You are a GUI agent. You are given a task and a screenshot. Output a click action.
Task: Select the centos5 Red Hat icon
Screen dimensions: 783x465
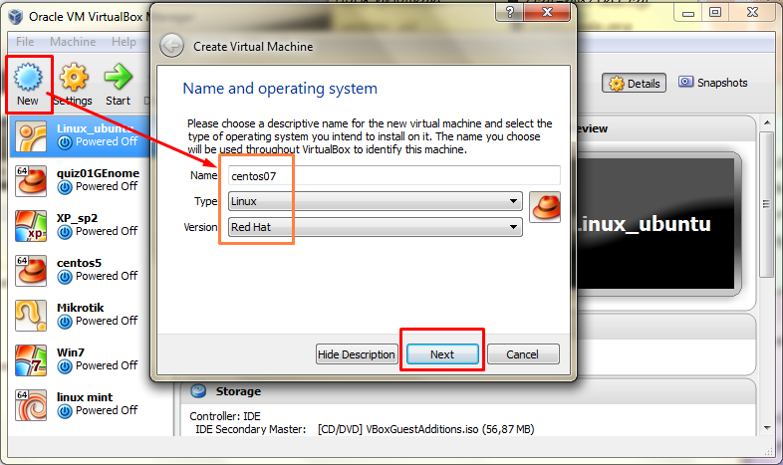31,271
